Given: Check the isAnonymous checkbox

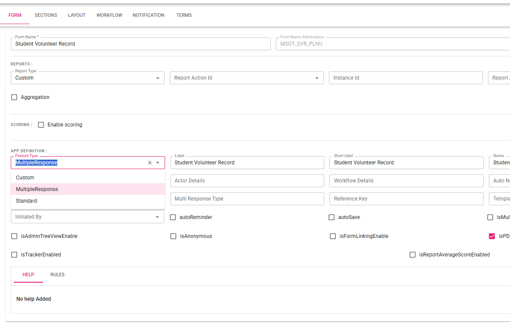Looking at the screenshot, I should point(173,236).
